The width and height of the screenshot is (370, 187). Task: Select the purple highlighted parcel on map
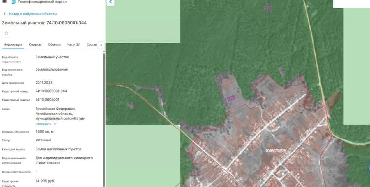231,98
